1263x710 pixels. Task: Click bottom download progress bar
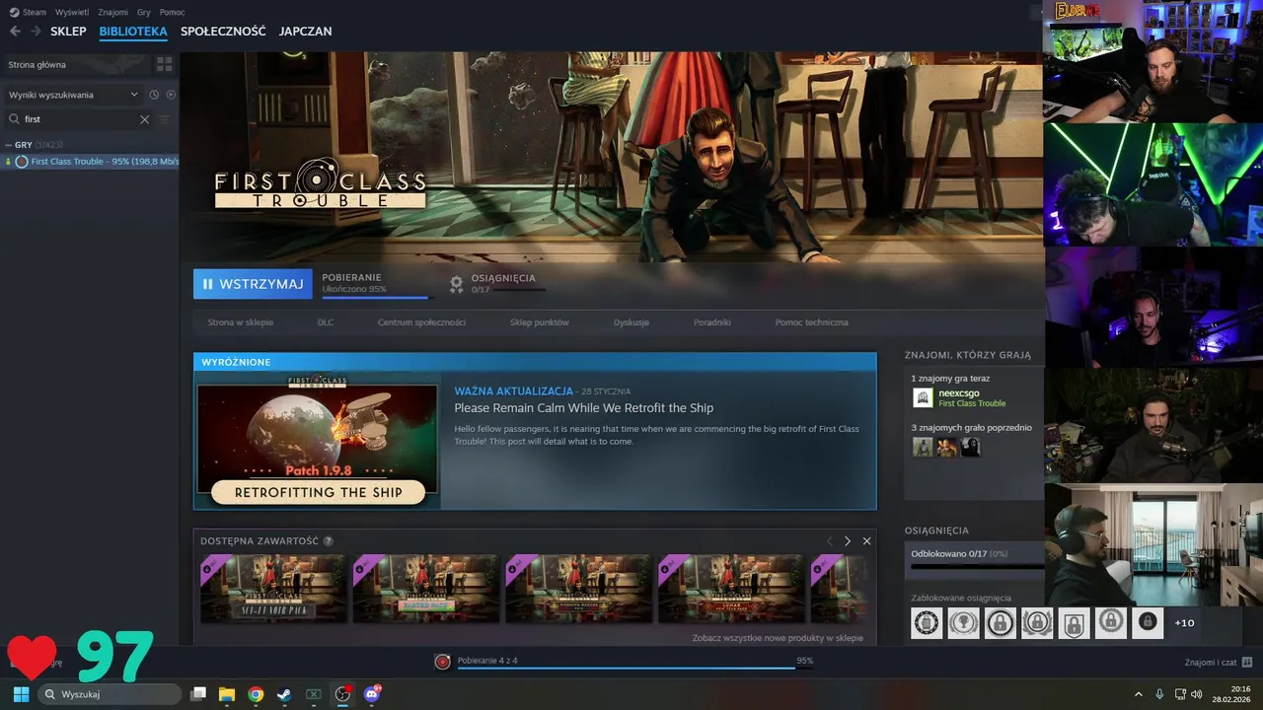click(x=634, y=668)
